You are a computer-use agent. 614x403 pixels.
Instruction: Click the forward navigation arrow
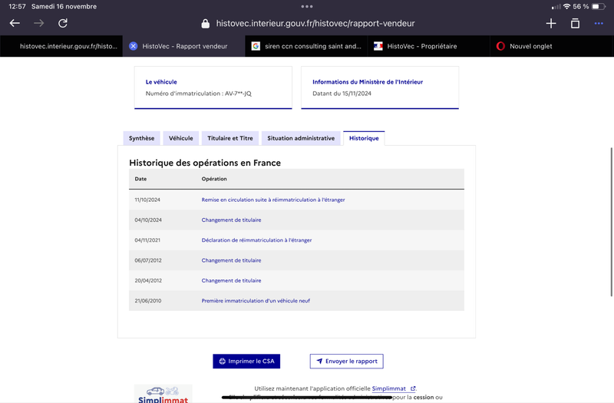point(39,23)
